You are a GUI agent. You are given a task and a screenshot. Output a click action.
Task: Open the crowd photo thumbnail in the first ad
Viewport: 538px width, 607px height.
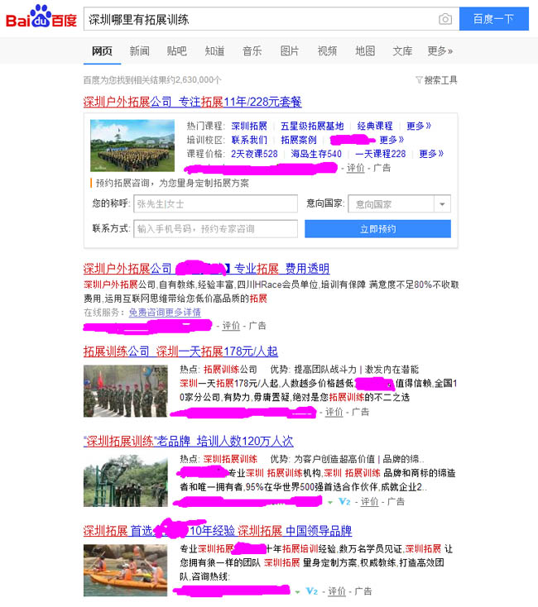132,146
